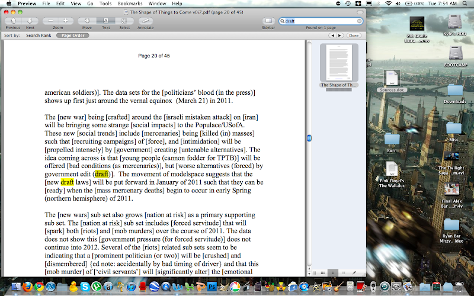
Task: Sort search results by Search Rank
Action: click(x=39, y=36)
